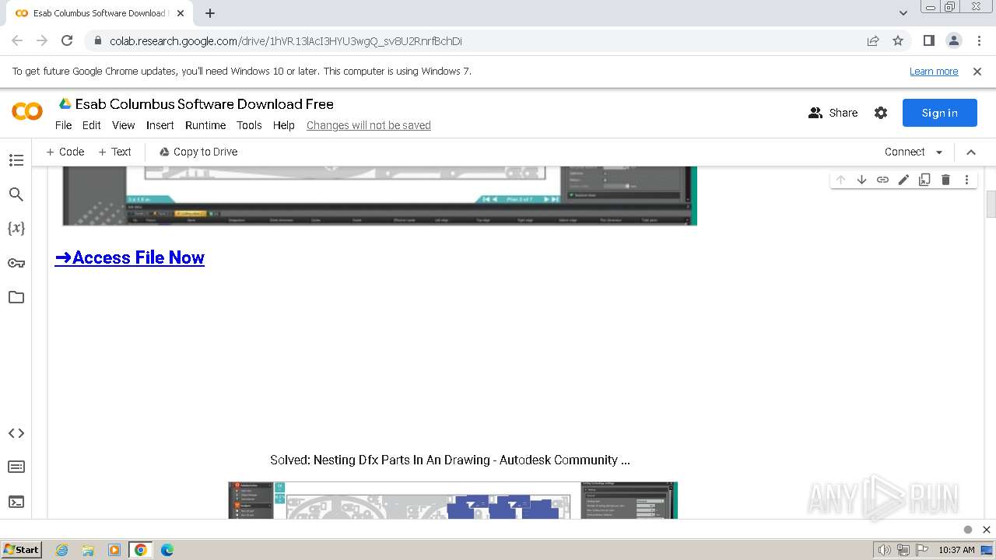Open the Learn more link
The width and height of the screenshot is (996, 560).
934,71
